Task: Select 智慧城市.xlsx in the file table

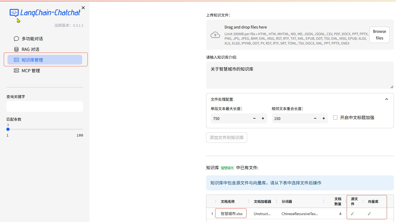Action: (231, 213)
